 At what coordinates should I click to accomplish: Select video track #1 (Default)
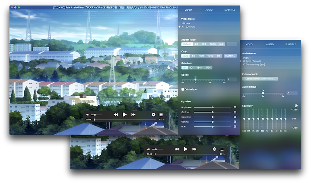pos(188,27)
